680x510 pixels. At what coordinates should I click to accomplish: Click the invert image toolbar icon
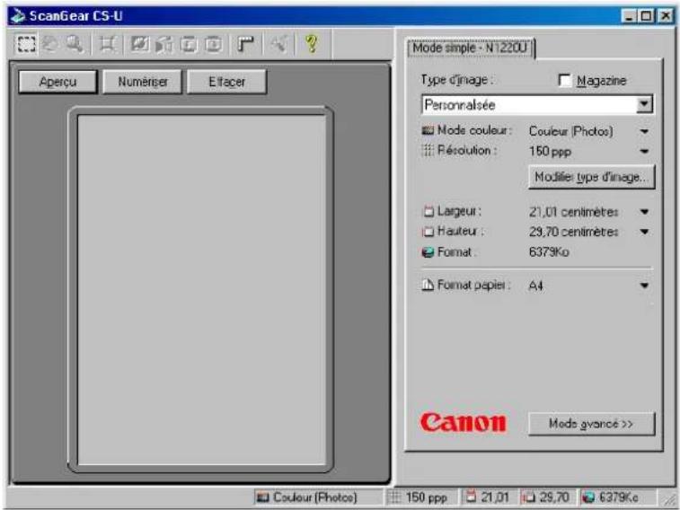139,44
